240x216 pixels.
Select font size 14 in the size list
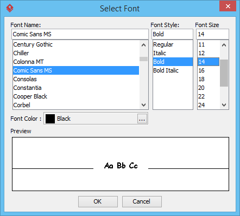209,62
